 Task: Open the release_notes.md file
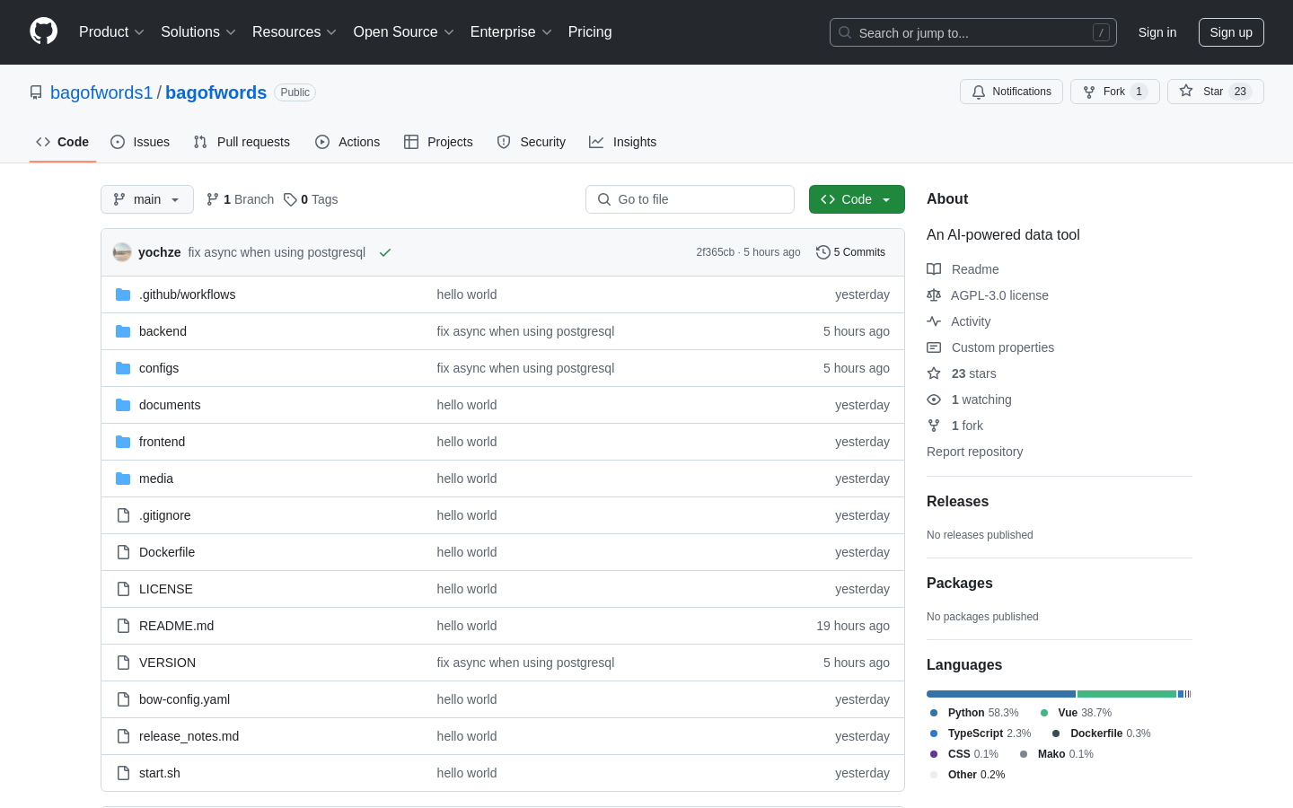[189, 736]
